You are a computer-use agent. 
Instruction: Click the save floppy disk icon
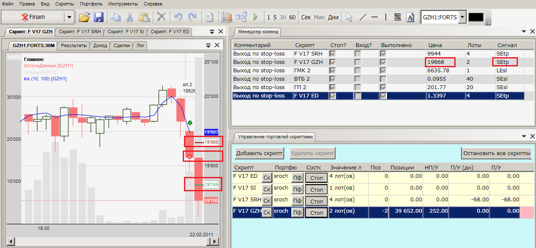(99, 17)
